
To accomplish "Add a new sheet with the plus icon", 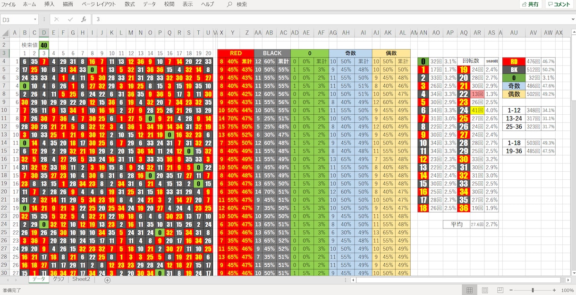I will click(x=107, y=280).
